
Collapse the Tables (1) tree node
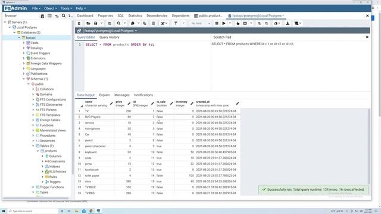33,146
